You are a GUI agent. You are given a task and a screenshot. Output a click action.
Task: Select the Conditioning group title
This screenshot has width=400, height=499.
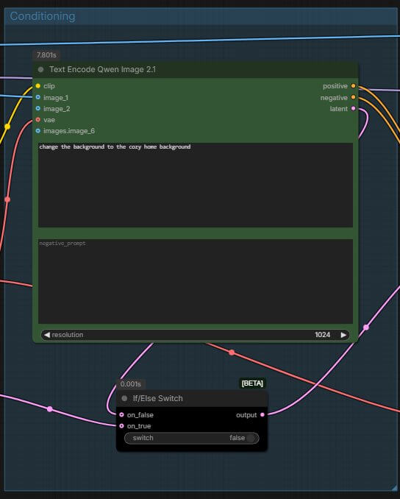tap(43, 16)
